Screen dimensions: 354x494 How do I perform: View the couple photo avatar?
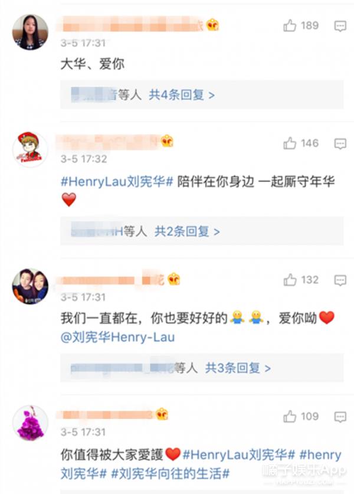point(30,286)
